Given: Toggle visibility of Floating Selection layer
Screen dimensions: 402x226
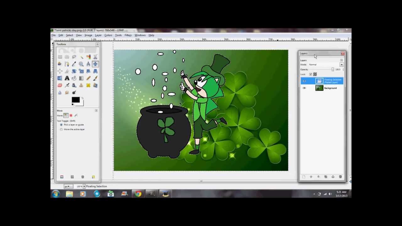Looking at the screenshot, I should tap(304, 81).
